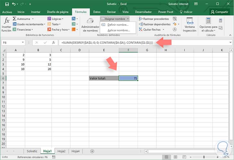Click Asignar nombre dropdown button
The image size is (234, 160).
pyautogui.click(x=114, y=19)
